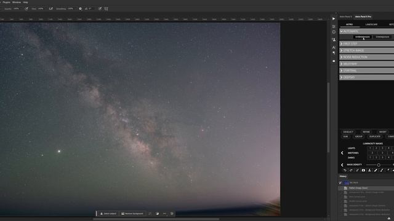The image size is (394, 221).
Task: Select Lights luminosity mask 1
Action: 370,148
